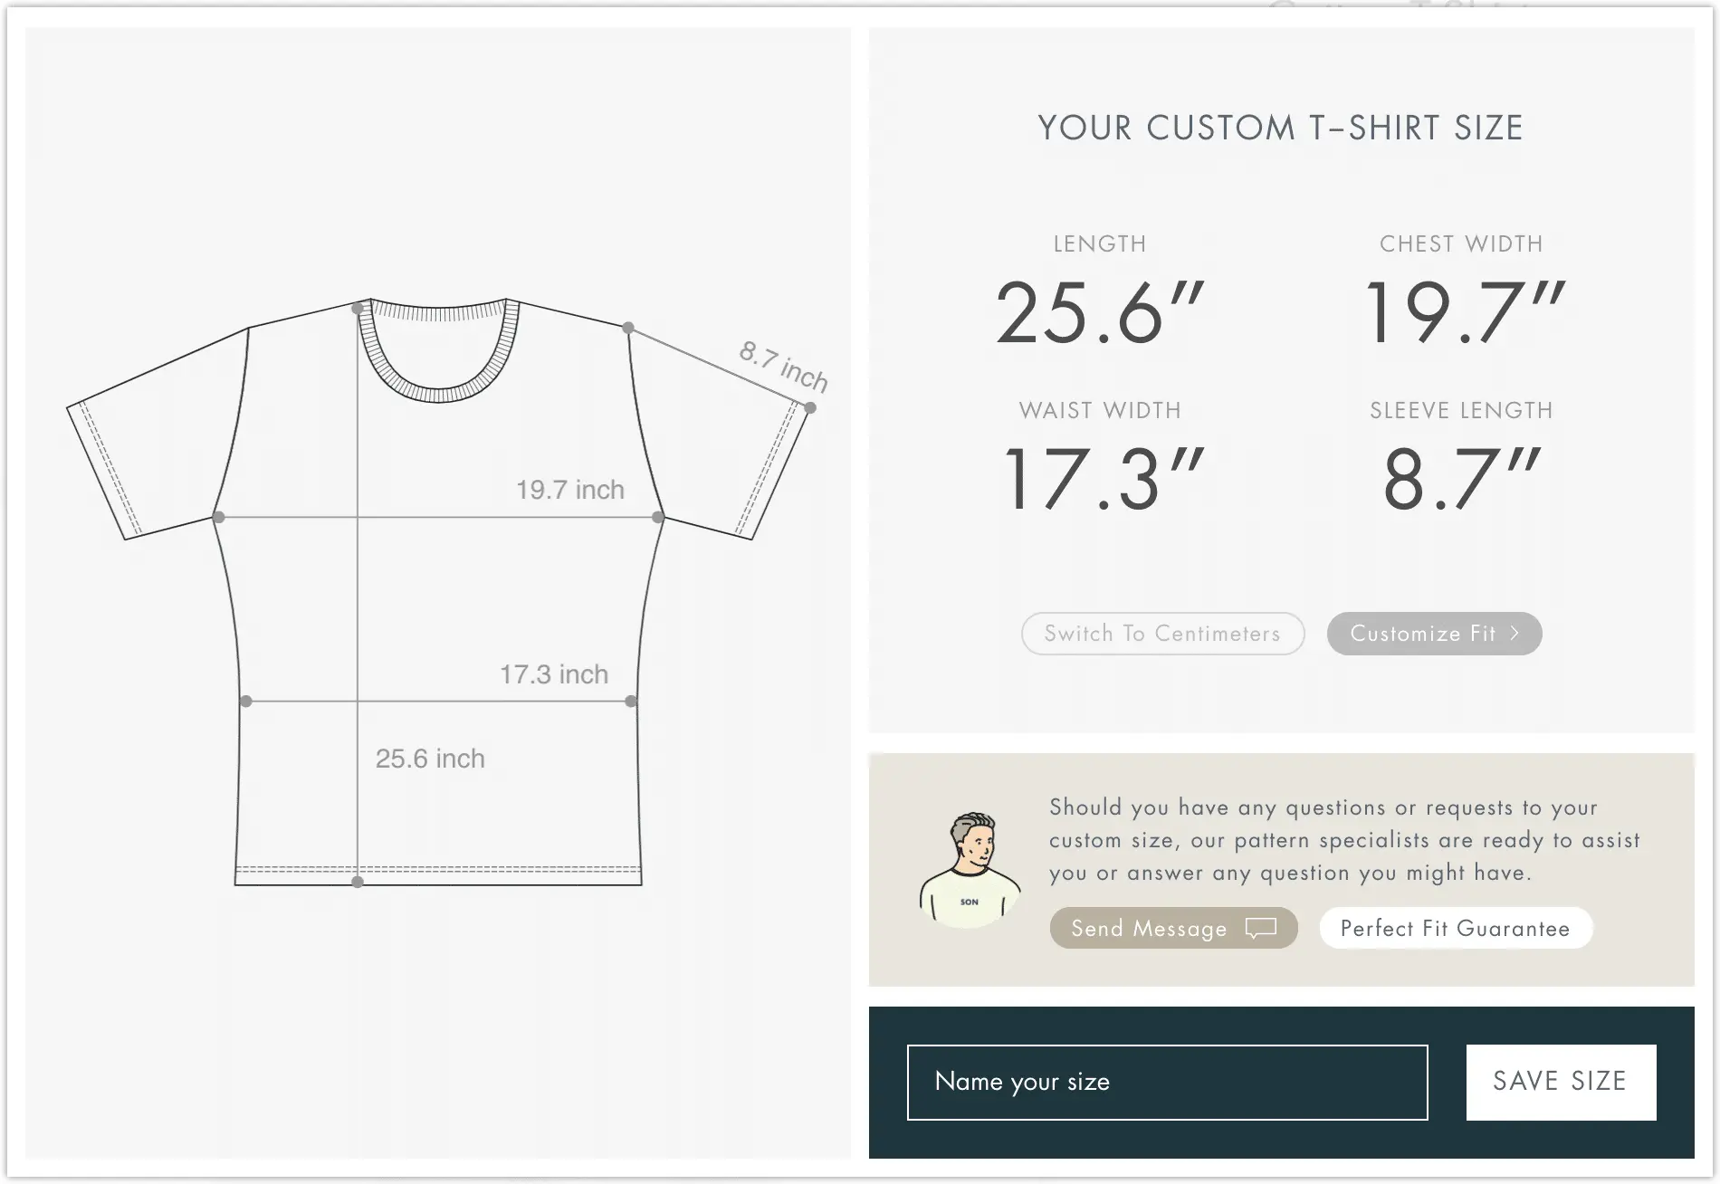1720x1184 pixels.
Task: Click the bottom hem measurement point on diagram
Action: [x=358, y=883]
